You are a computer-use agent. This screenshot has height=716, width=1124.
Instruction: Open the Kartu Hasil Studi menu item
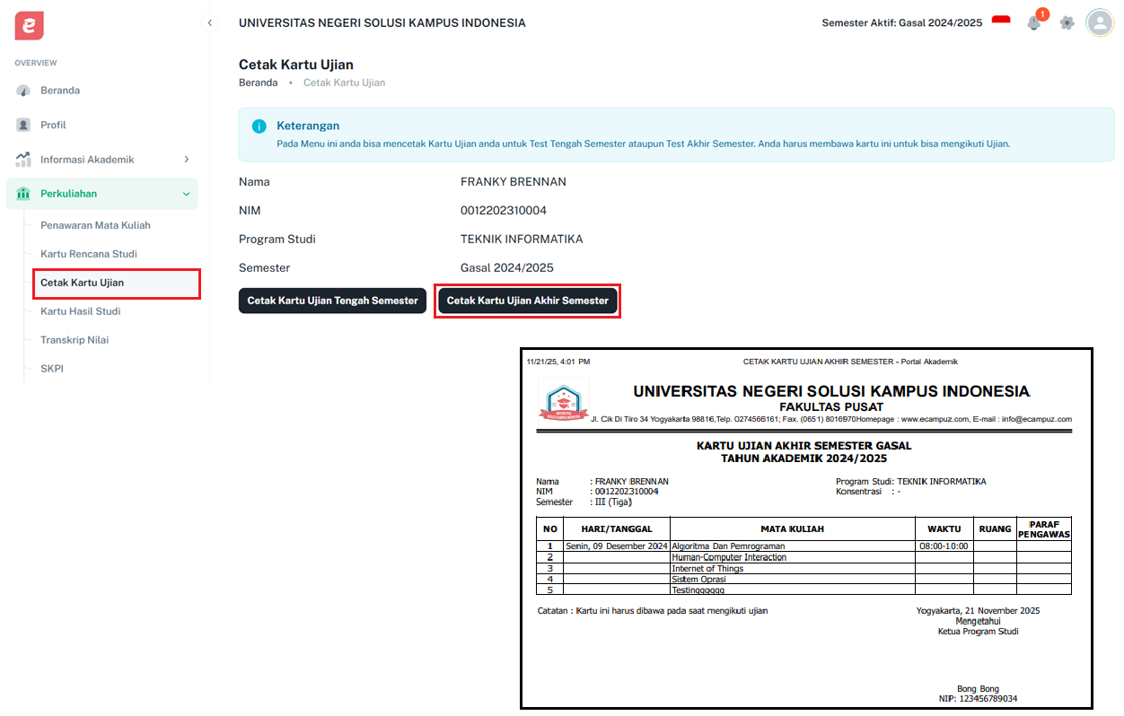point(78,310)
